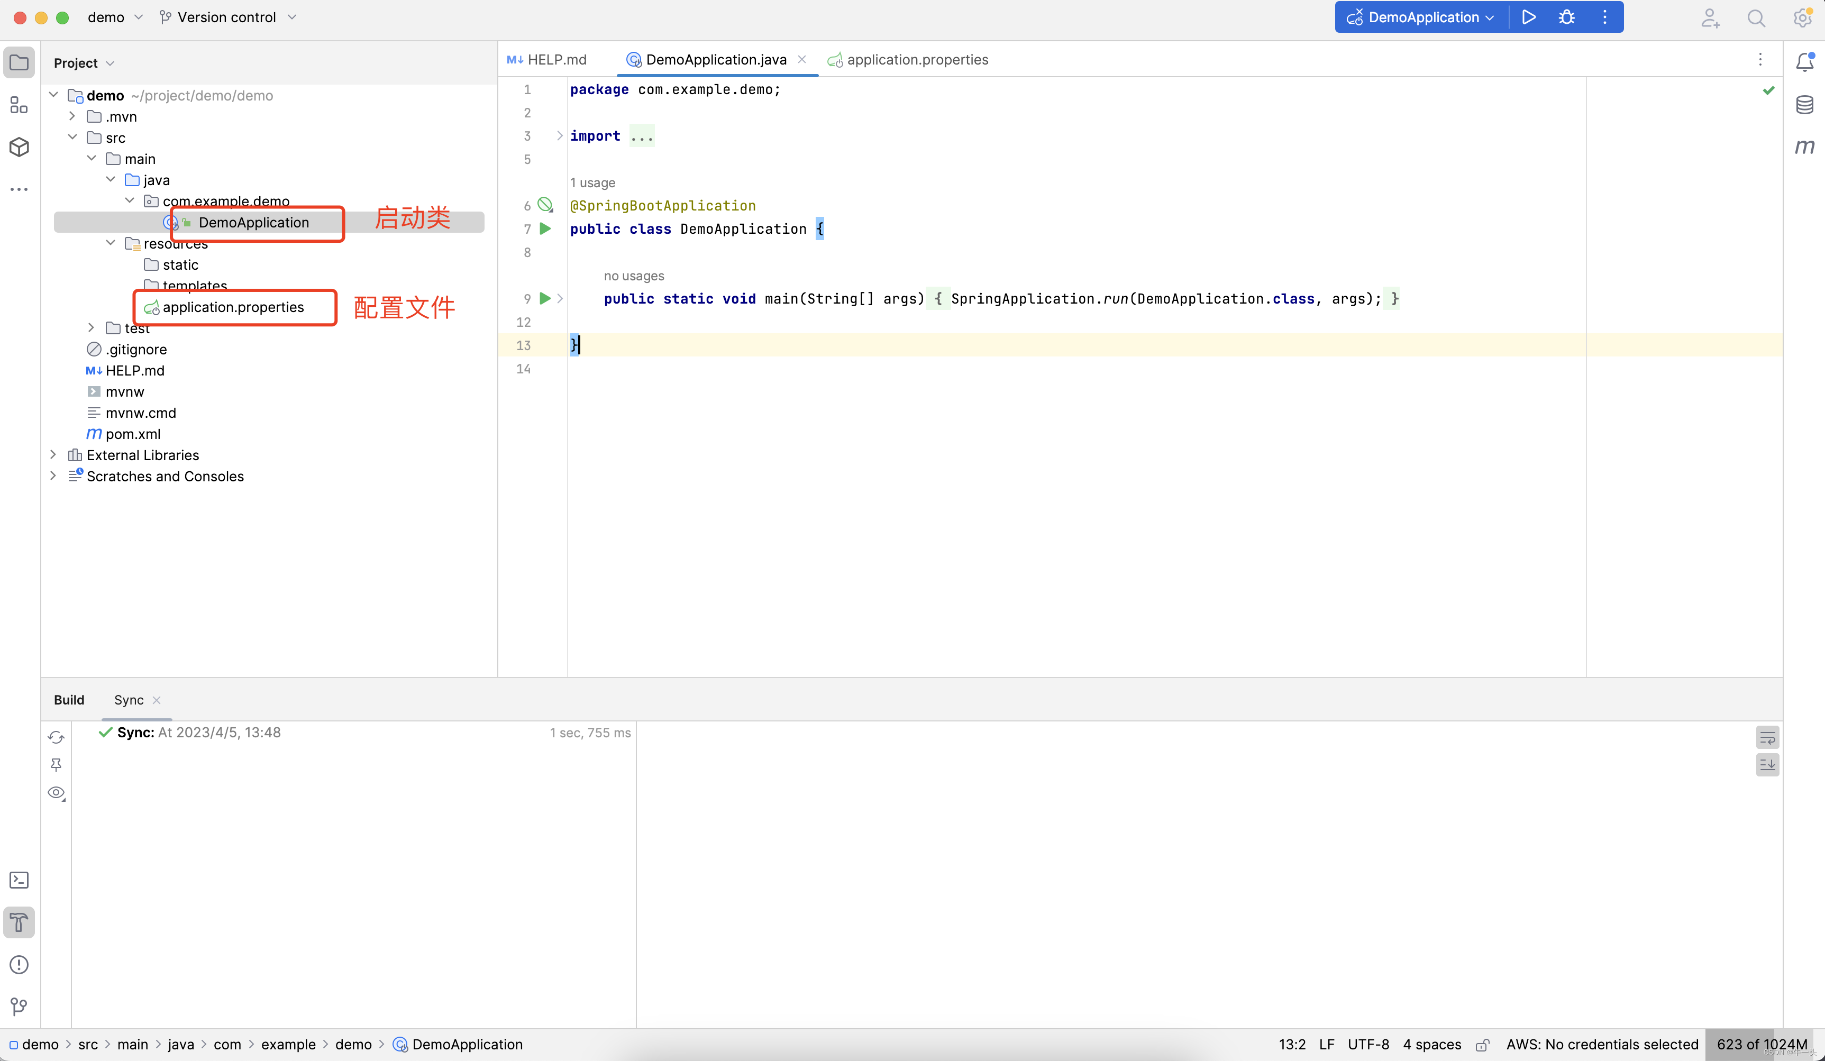
Task: Toggle the Build view eye options
Action: tap(57, 793)
